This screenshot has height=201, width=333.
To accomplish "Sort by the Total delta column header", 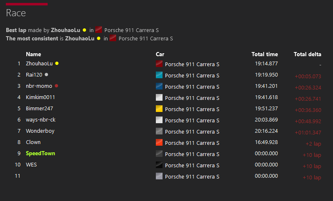I will (x=307, y=54).
